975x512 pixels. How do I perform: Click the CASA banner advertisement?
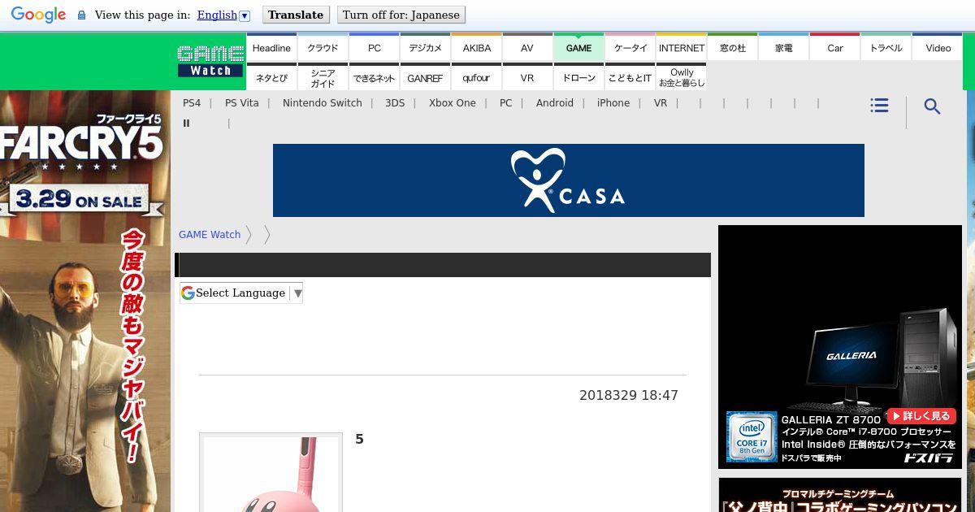point(569,180)
